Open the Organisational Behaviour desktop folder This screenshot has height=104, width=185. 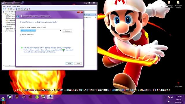click(x=169, y=4)
